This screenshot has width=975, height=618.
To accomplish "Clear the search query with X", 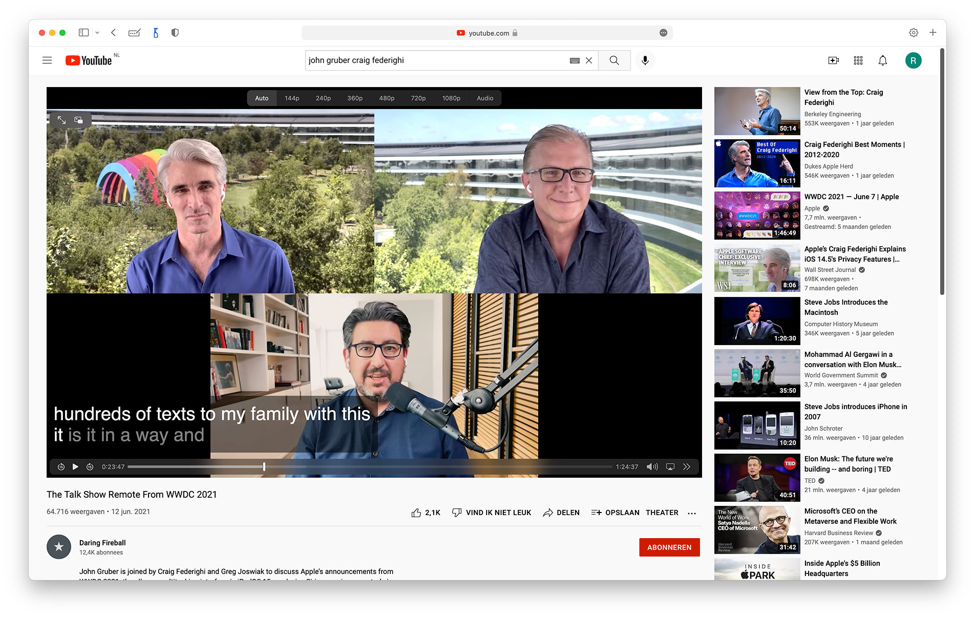I will pyautogui.click(x=589, y=60).
